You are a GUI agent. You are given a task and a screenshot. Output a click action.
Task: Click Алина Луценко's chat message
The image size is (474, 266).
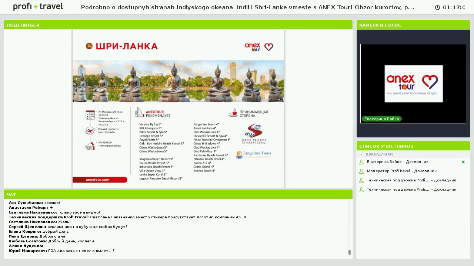pos(28,246)
